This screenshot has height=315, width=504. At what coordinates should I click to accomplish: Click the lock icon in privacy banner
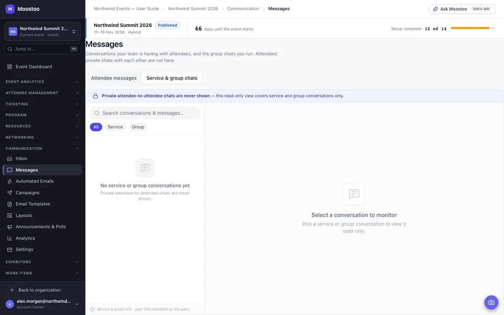(x=95, y=96)
